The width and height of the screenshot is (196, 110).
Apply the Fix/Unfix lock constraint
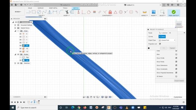[110, 12]
